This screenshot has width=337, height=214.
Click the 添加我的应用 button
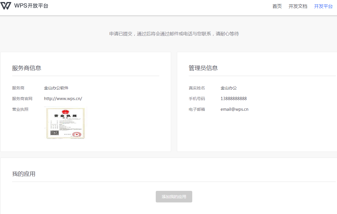(174, 197)
